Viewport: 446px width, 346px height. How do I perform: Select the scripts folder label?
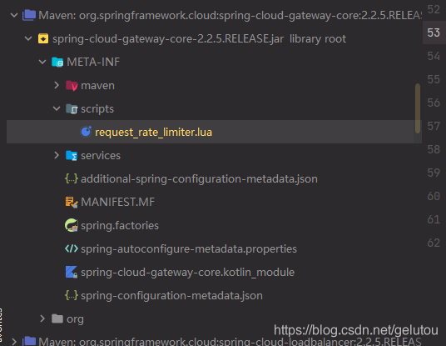[x=97, y=109]
